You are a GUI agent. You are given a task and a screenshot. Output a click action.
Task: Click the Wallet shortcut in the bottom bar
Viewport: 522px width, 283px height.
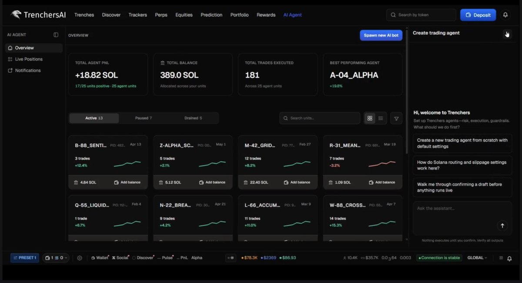click(100, 258)
